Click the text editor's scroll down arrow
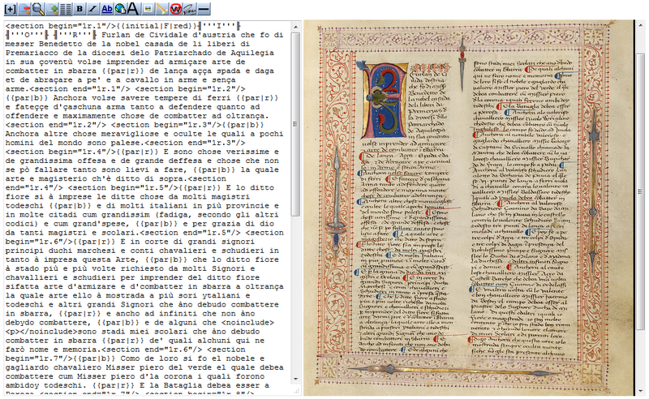Image resolution: width=649 pixels, height=399 pixels. click(295, 379)
